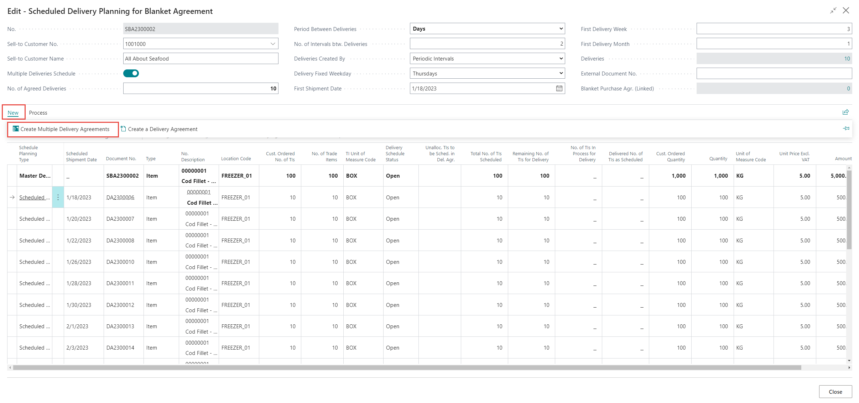Image resolution: width=859 pixels, height=403 pixels.
Task: Expand the Period Between Deliveries dropdown
Action: coord(561,28)
